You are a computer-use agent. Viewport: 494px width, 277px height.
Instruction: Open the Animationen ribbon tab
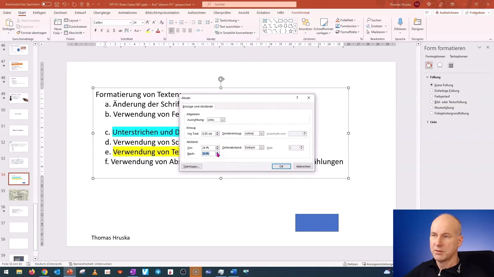click(128, 13)
